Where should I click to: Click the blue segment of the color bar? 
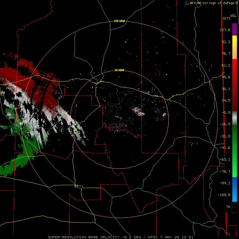(x=234, y=189)
